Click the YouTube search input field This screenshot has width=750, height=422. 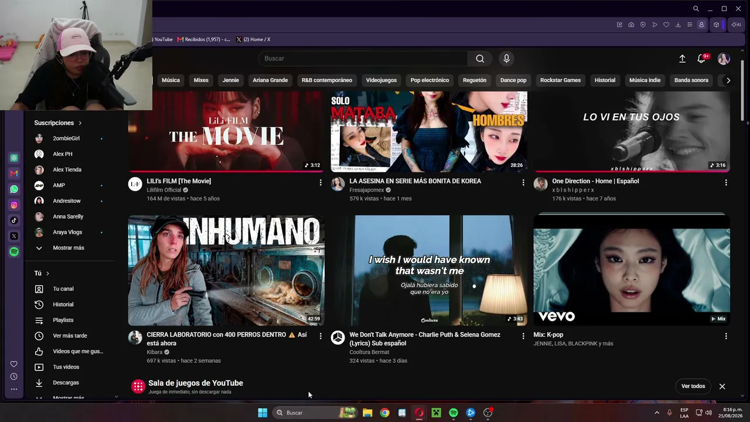tap(363, 59)
